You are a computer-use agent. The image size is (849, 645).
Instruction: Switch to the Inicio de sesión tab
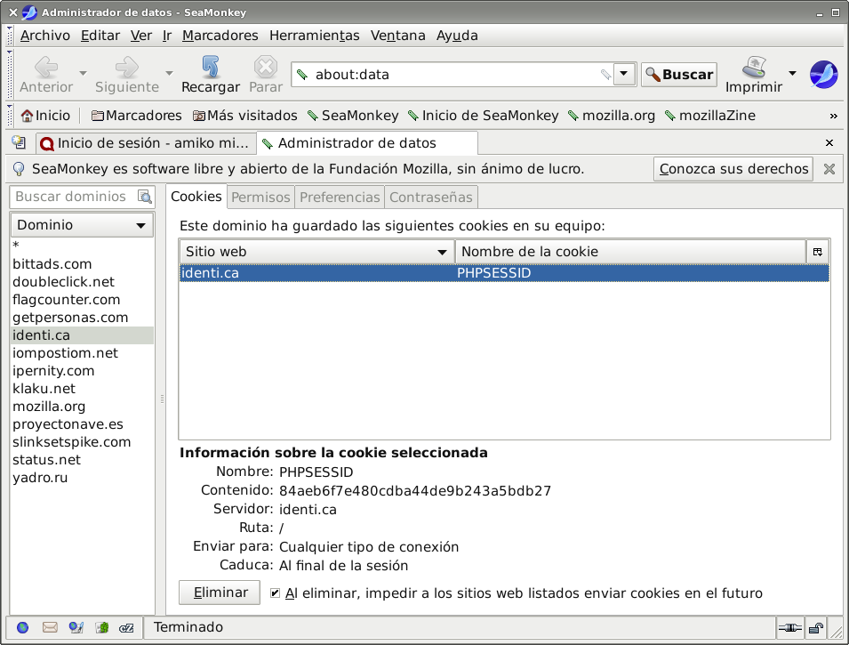click(x=147, y=143)
